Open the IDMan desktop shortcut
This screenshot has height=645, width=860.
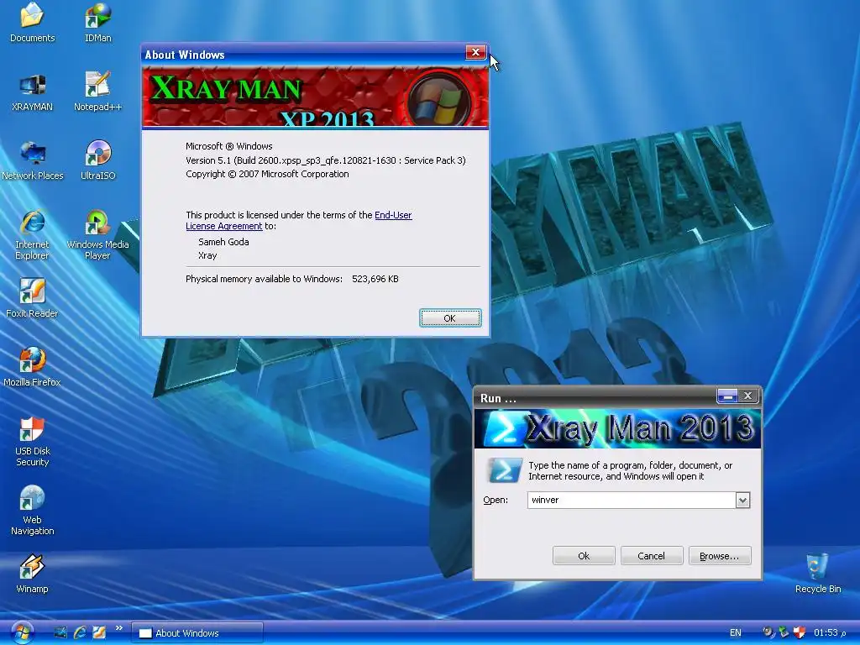[97, 22]
